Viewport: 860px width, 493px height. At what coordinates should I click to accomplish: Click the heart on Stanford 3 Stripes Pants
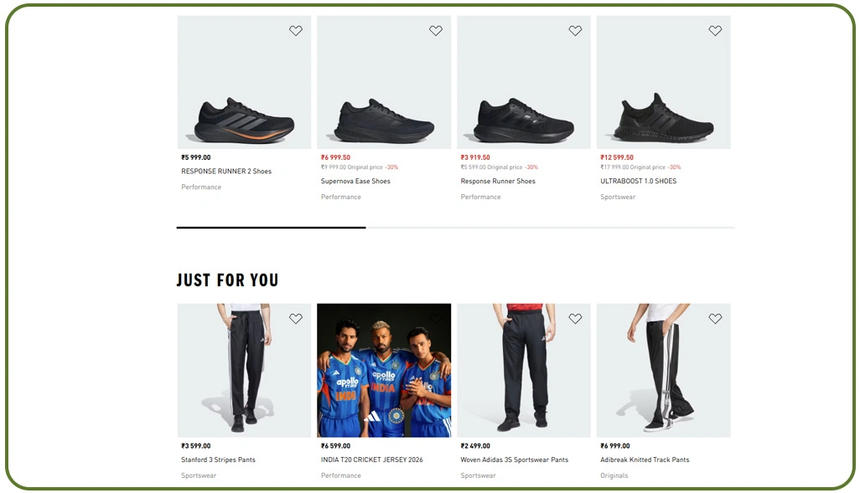296,319
